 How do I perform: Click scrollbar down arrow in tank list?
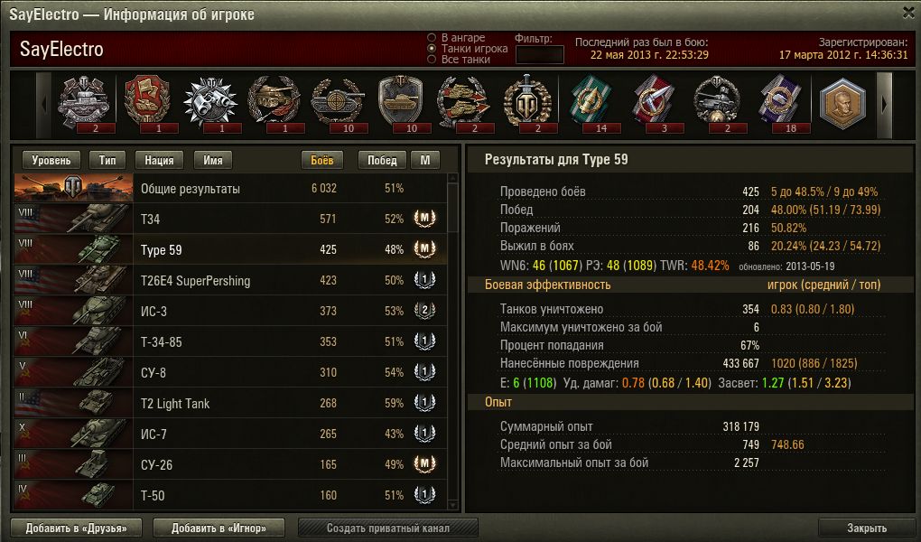452,504
